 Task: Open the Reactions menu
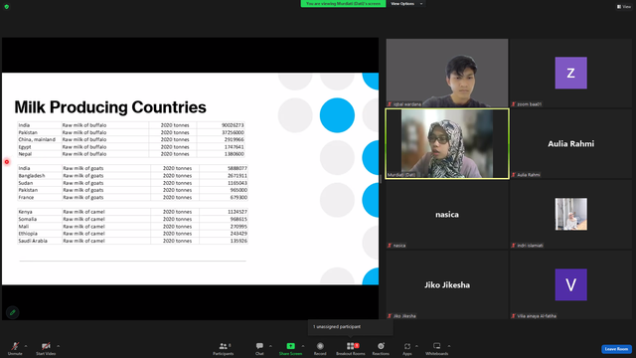[381, 348]
